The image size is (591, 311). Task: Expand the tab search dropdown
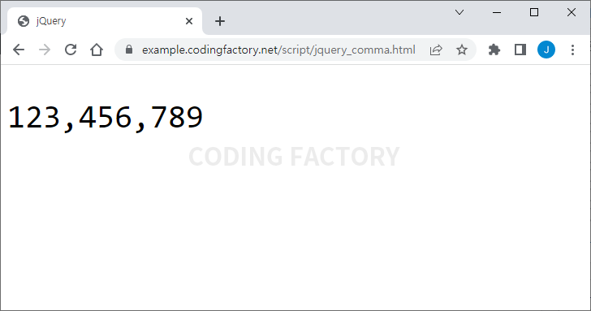click(459, 12)
